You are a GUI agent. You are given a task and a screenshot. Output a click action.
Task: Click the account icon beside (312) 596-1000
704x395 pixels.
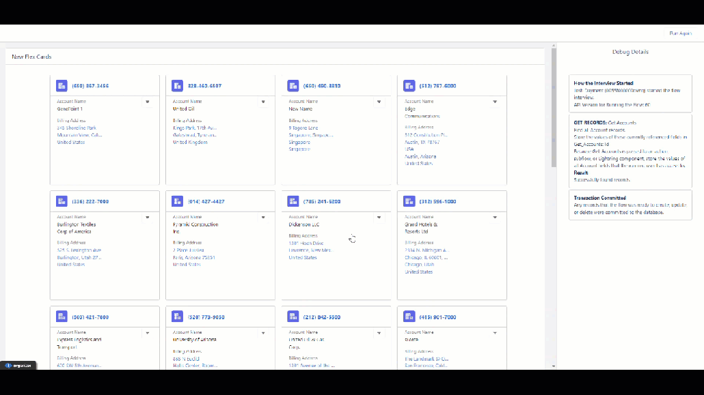click(409, 202)
